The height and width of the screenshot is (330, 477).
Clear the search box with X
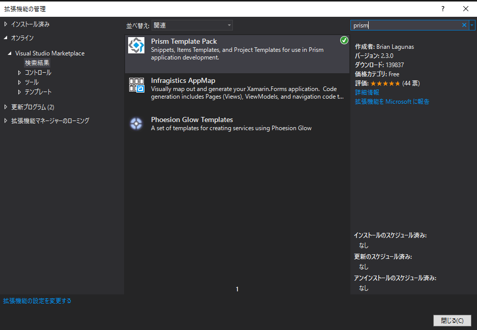(464, 25)
